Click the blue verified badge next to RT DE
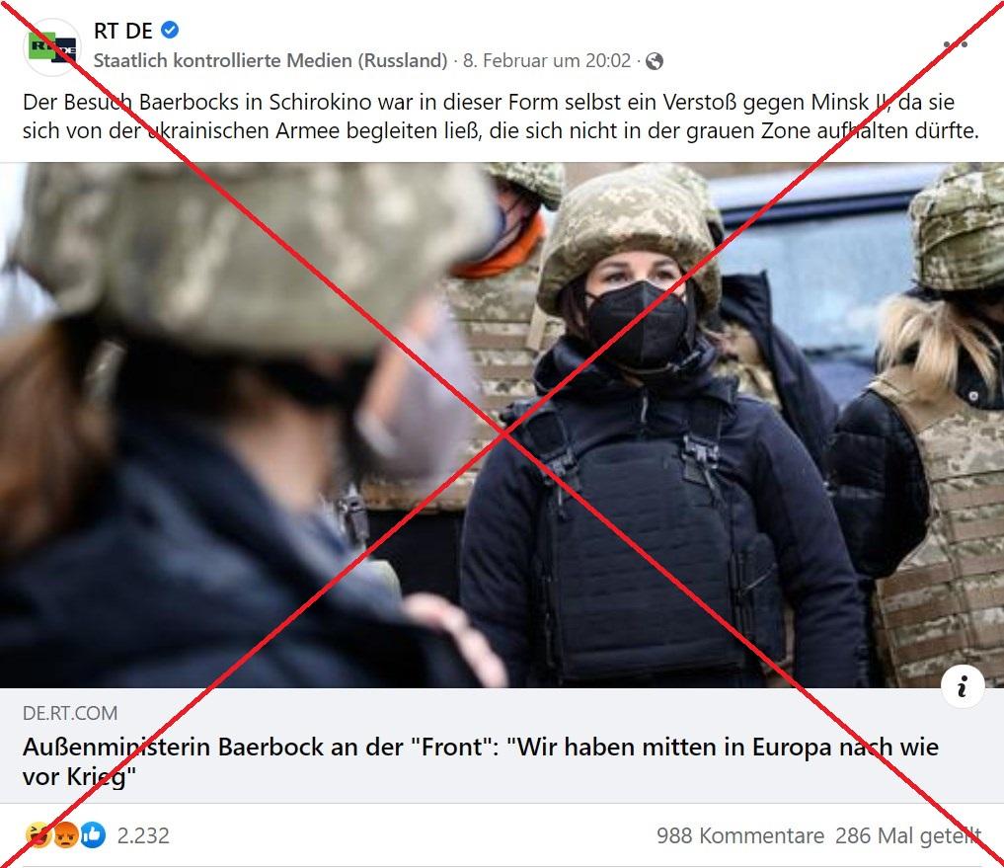 tap(170, 30)
